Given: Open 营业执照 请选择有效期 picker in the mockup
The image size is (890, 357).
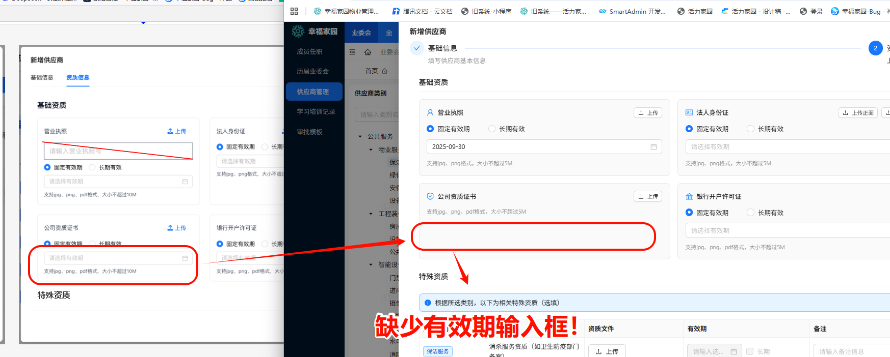Looking at the screenshot, I should click(x=118, y=181).
